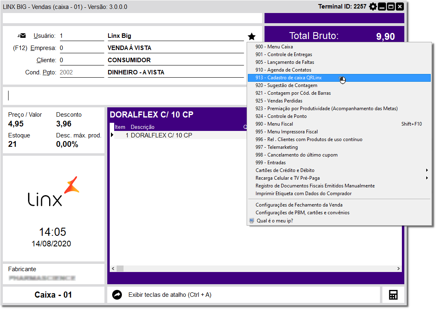The image size is (436, 309).
Task: Close the Linx Big window
Action: tap(400, 7)
